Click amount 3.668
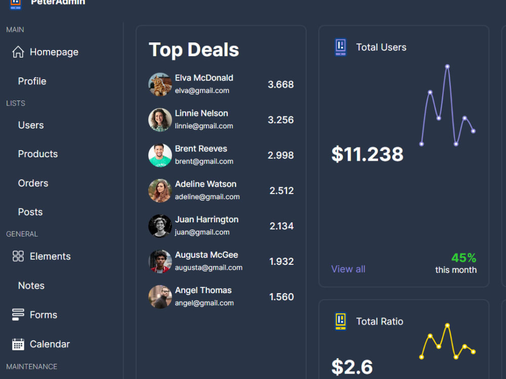The width and height of the screenshot is (506, 379). (x=280, y=84)
